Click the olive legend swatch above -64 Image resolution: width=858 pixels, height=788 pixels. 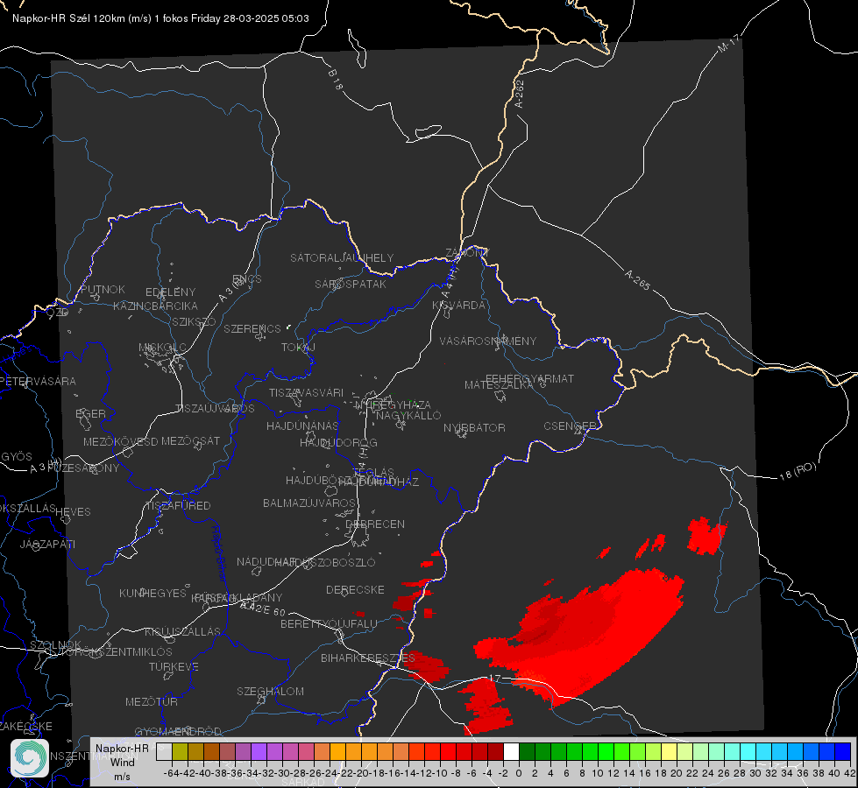click(180, 752)
